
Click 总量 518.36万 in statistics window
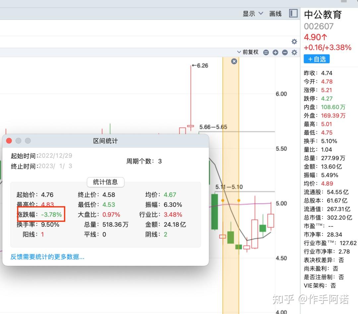115,225
